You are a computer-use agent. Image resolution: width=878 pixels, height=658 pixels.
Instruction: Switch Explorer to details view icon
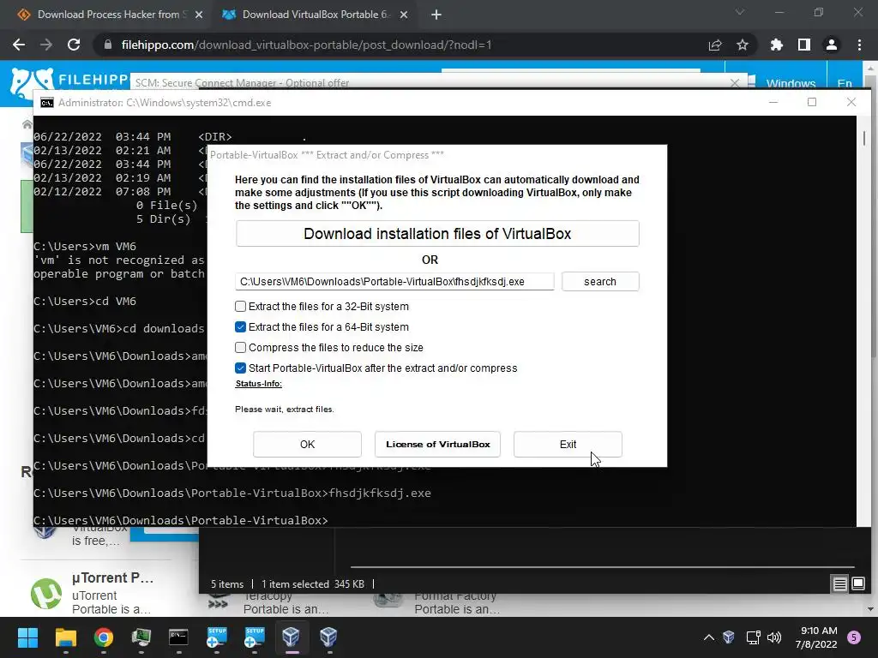pos(840,584)
